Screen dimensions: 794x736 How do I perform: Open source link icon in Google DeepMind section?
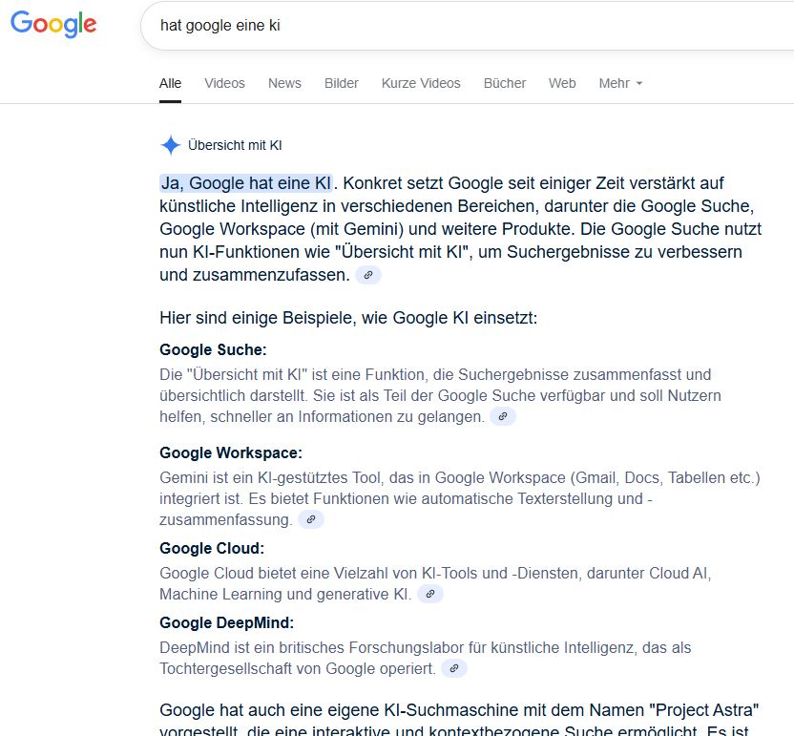(454, 668)
